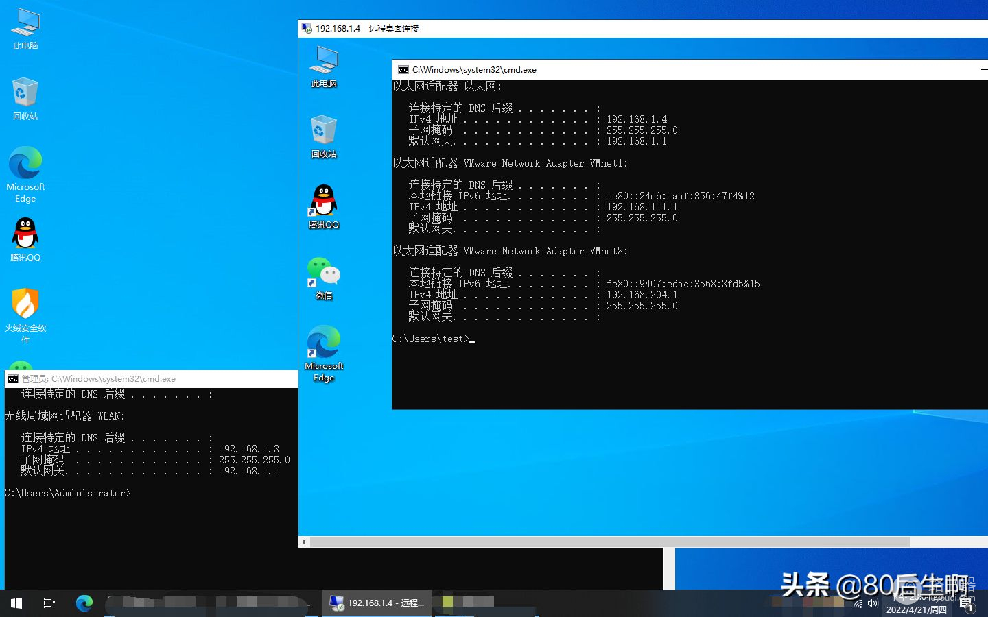The width and height of the screenshot is (988, 617).
Task: Click remote desktop horizontal scrollbar left arrow
Action: click(x=305, y=542)
